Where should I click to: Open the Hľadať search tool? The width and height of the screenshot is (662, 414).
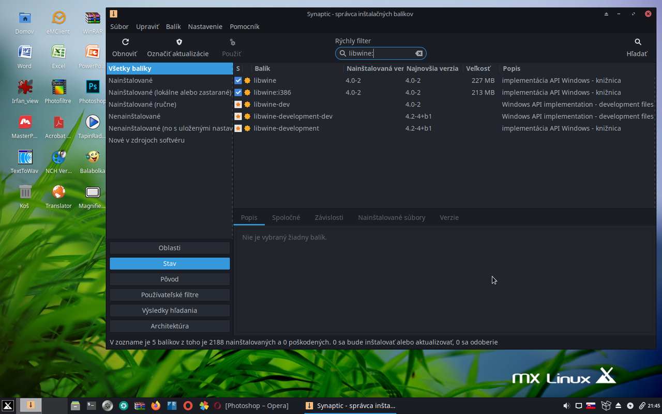637,48
